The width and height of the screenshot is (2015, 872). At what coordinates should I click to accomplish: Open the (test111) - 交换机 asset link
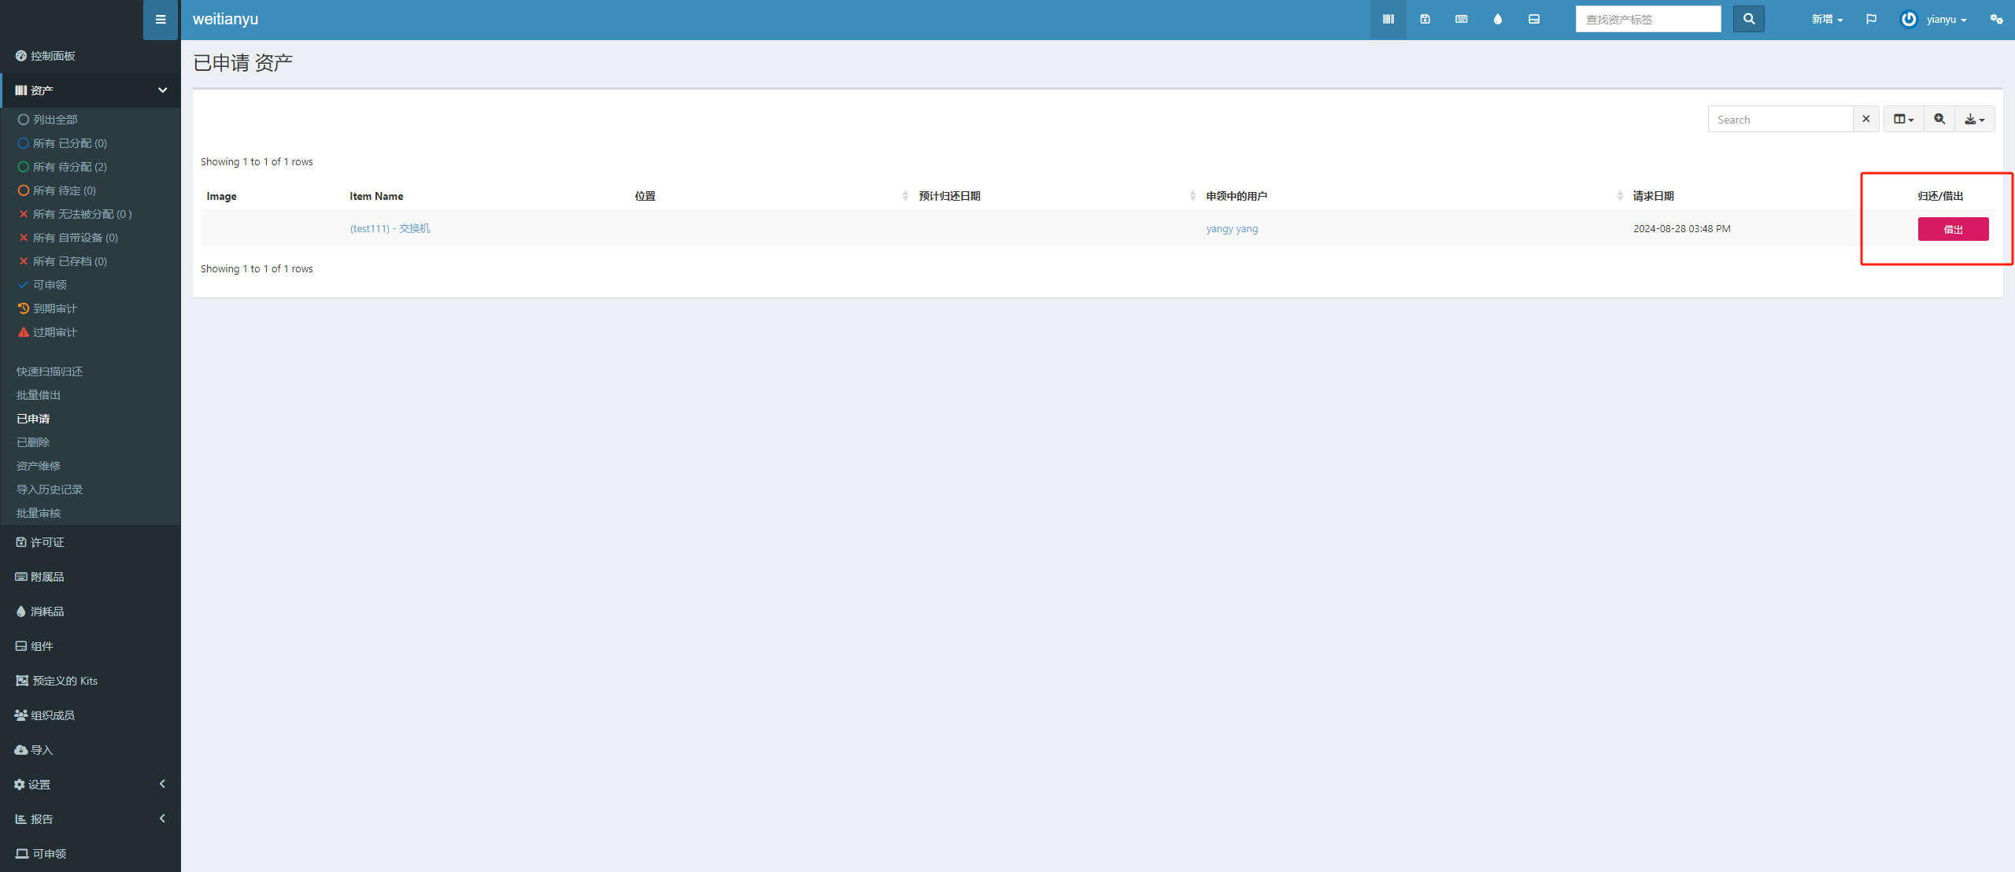coord(390,229)
